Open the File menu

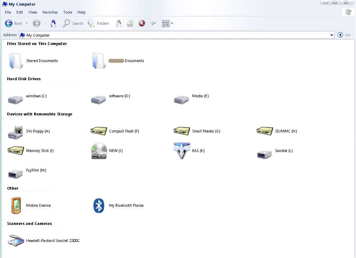click(x=8, y=12)
